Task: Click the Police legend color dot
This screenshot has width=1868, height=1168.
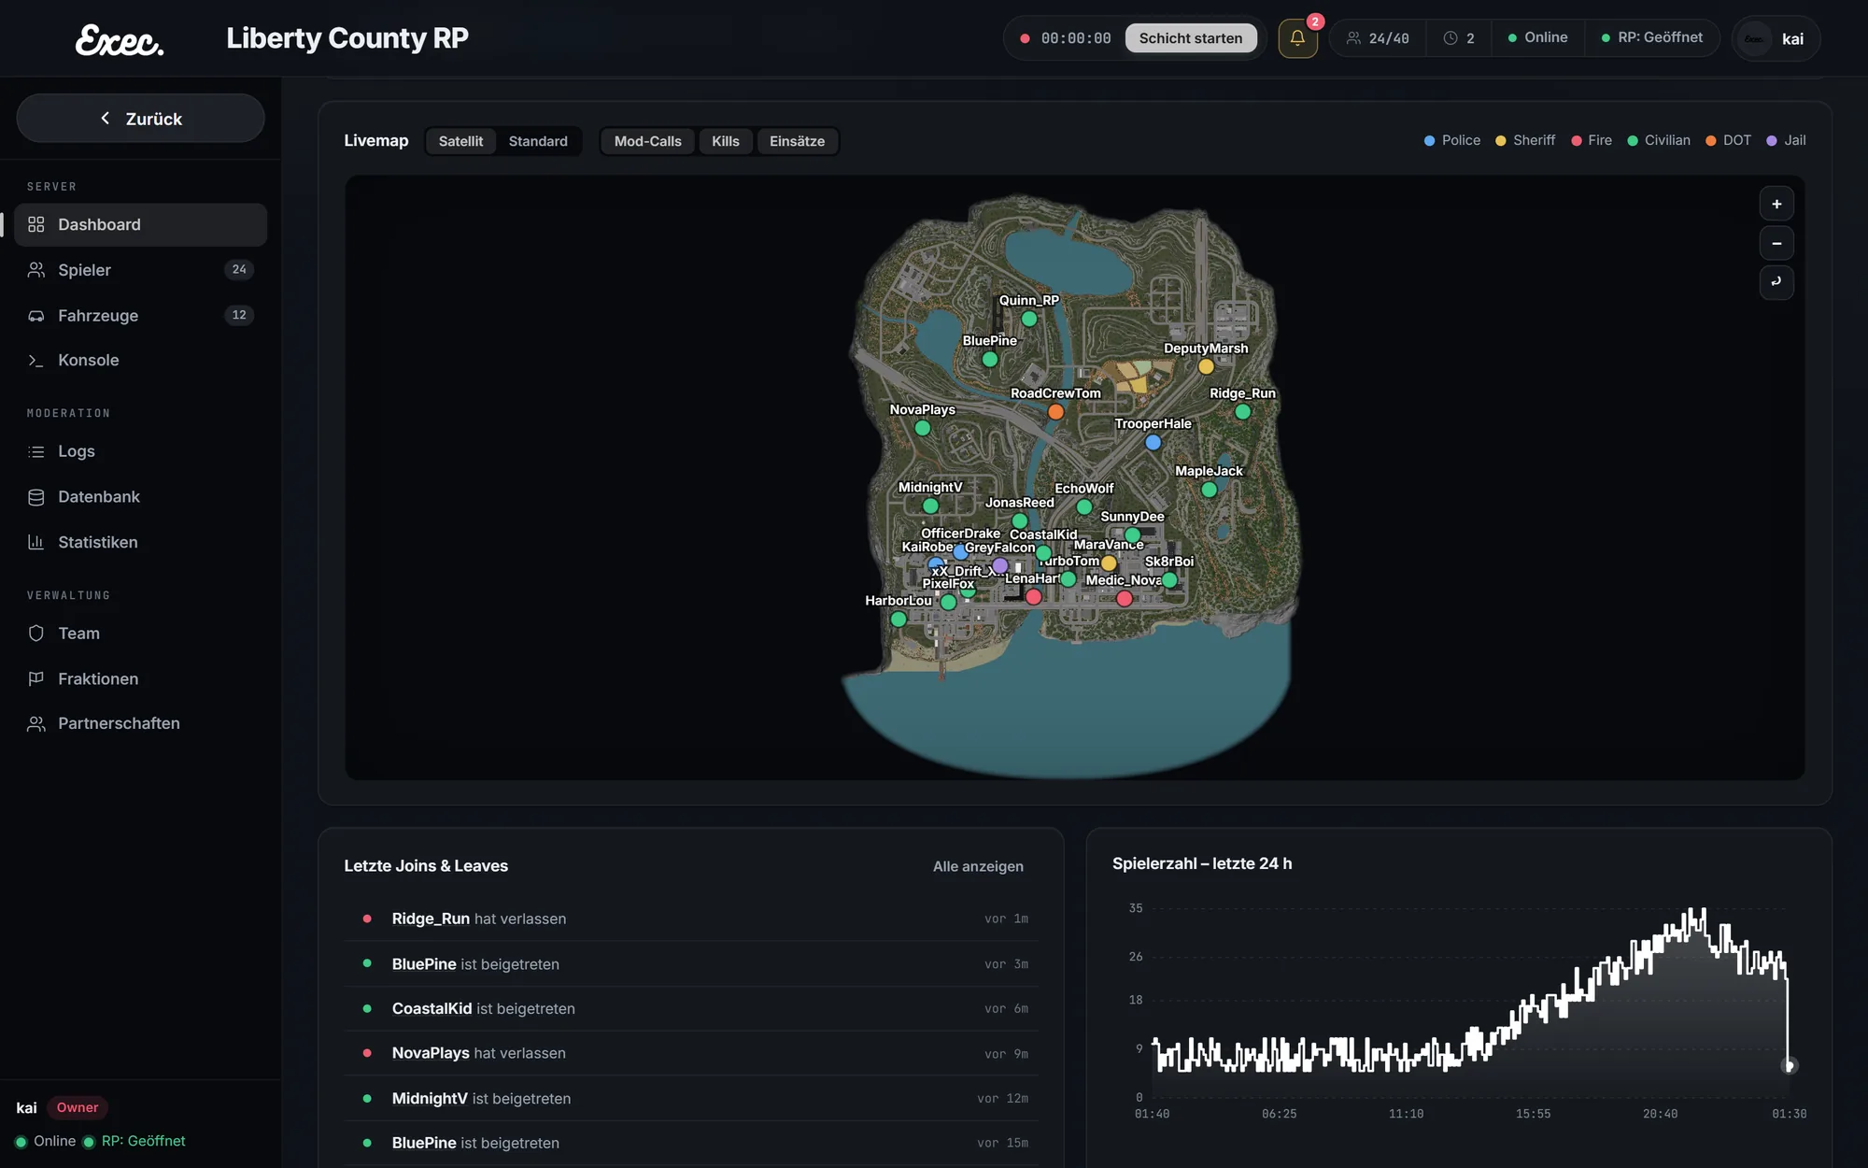Action: click(1429, 141)
